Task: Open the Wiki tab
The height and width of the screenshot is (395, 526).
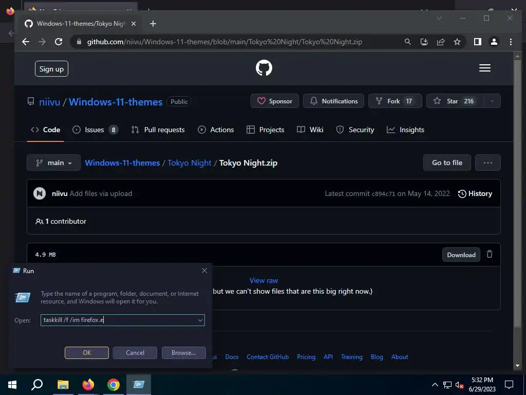Action: tap(310, 130)
